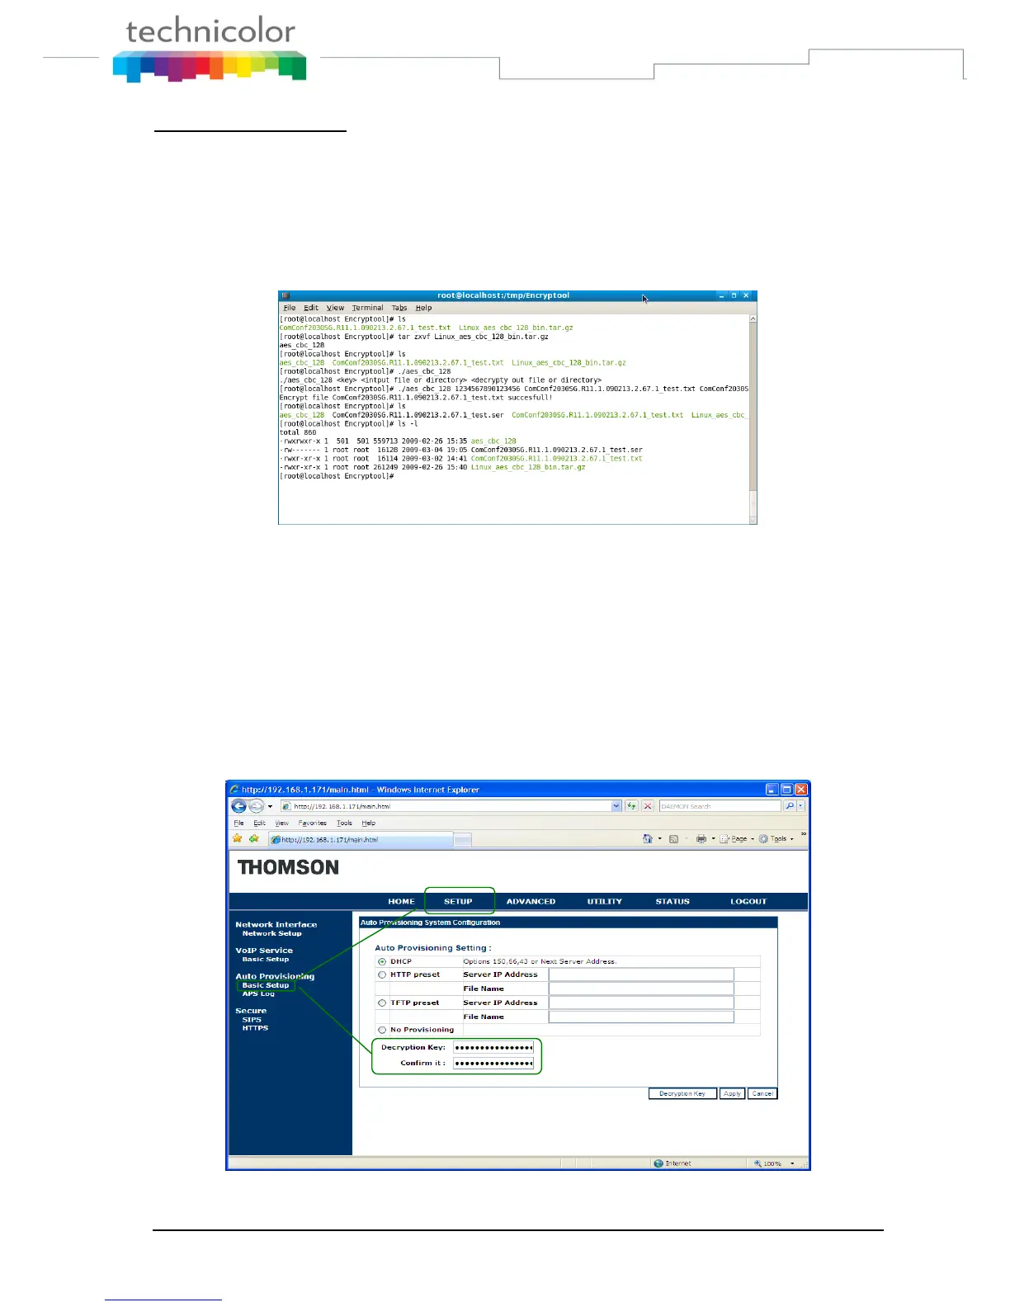Click the terminal vertical scrollbar
Image resolution: width=1010 pixels, height=1307 pixels.
point(753,418)
